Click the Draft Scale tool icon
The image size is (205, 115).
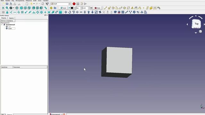tap(96, 12)
